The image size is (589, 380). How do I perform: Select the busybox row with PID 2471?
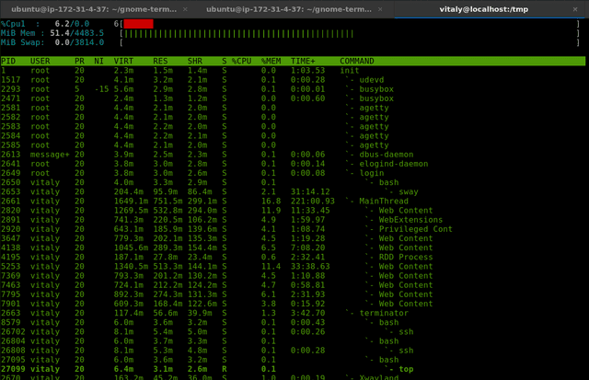pyautogui.click(x=293, y=98)
